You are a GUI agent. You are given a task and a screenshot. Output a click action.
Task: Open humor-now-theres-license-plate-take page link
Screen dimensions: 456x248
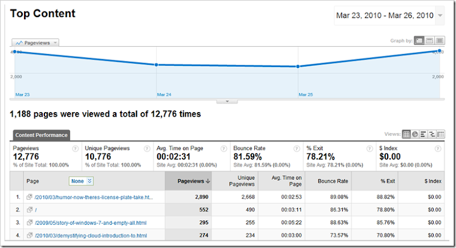click(x=93, y=197)
